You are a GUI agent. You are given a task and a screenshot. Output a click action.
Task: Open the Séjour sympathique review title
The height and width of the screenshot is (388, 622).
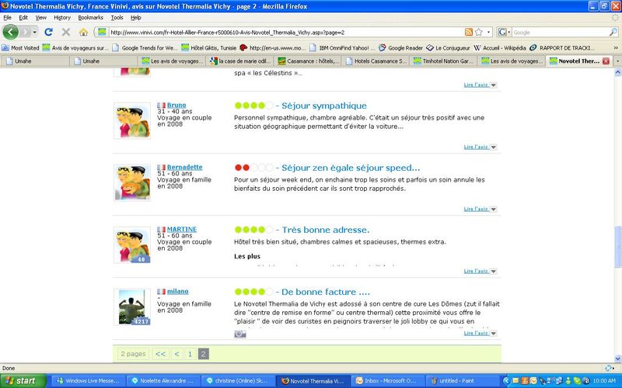[324, 106]
